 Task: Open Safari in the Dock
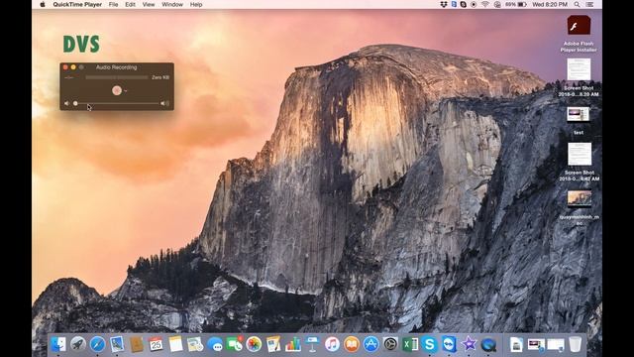97,344
